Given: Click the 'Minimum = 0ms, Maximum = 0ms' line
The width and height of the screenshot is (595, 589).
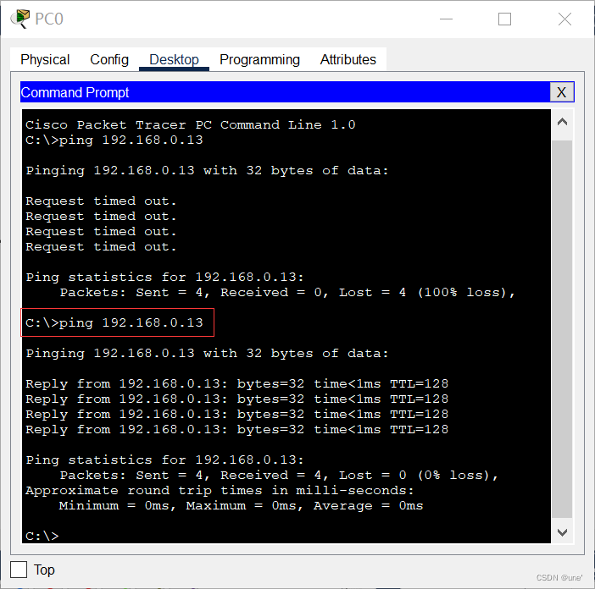Looking at the screenshot, I should tap(241, 505).
